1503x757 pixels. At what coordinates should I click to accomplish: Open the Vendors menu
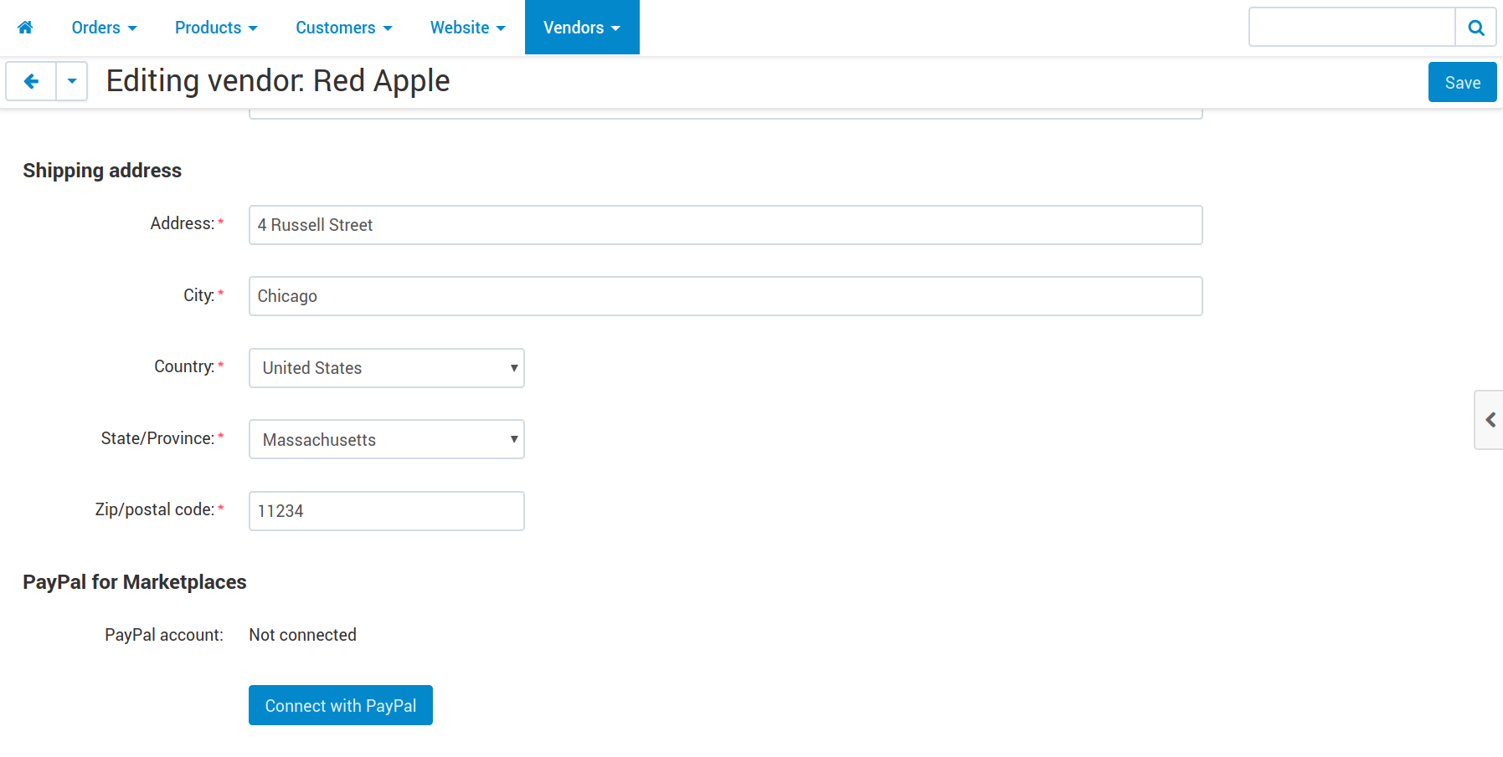pyautogui.click(x=582, y=28)
